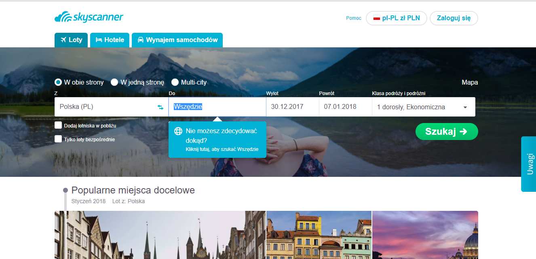Click the globe icon in the tooltip
The height and width of the screenshot is (259, 536).
click(178, 131)
